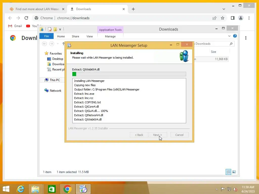This screenshot has height=194, width=259.
Task: Select Desktop under Favorites
Action: [55, 59]
